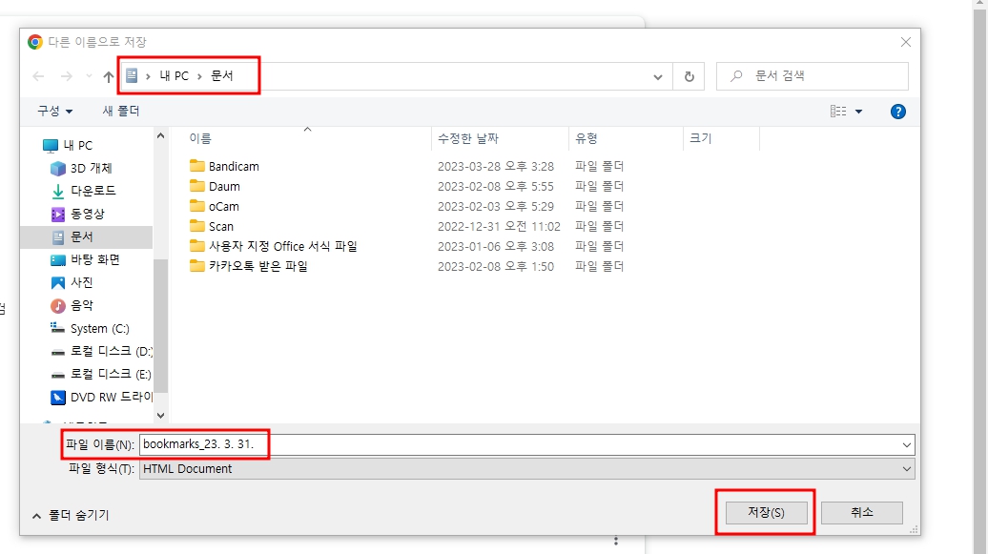Open the help button
988x554 pixels.
898,112
